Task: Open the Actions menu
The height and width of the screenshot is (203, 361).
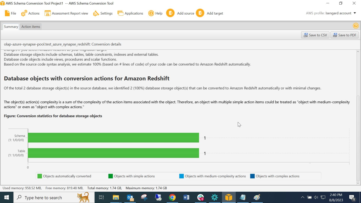Action: click(30, 13)
